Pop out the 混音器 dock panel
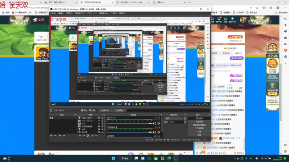Viewport: 289px width, 162px height. coord(161,115)
